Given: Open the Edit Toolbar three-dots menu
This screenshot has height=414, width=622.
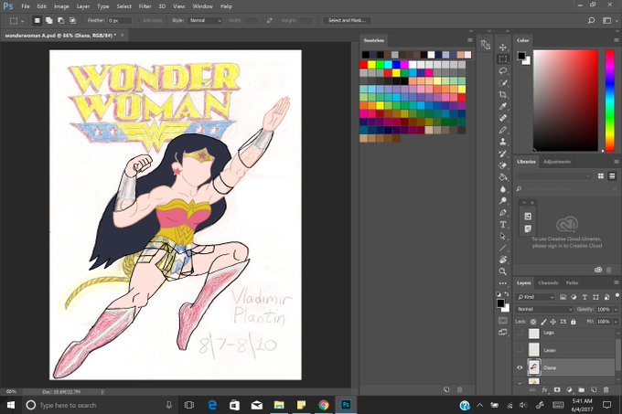Looking at the screenshot, I should tap(503, 283).
